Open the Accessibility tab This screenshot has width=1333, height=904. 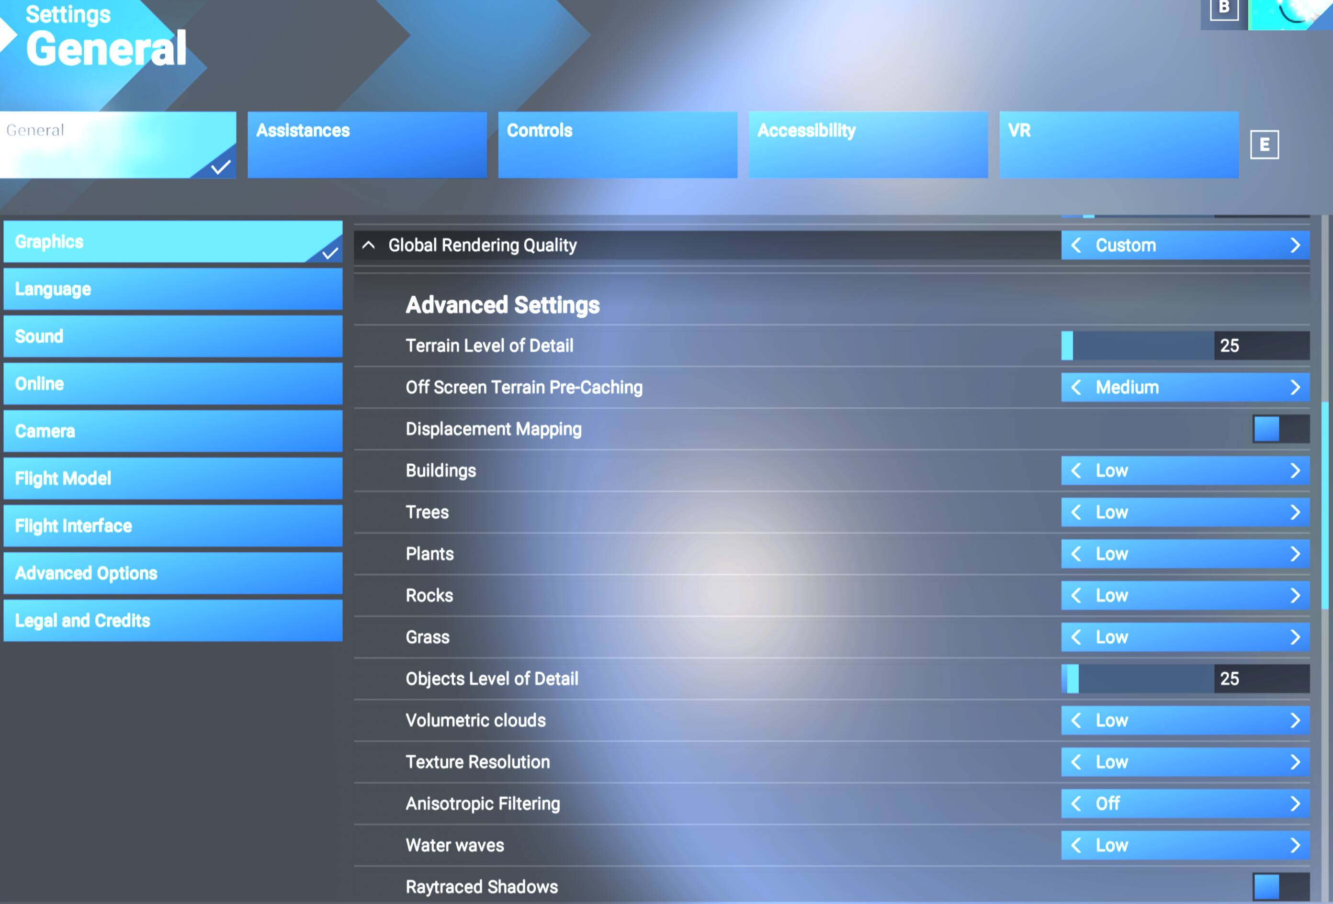tap(868, 145)
